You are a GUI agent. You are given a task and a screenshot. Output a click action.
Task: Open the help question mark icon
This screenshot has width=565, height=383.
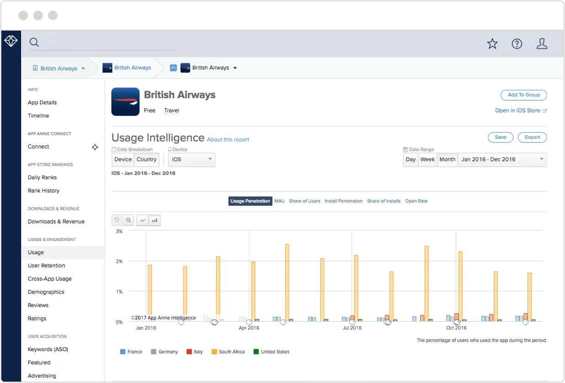tap(517, 44)
